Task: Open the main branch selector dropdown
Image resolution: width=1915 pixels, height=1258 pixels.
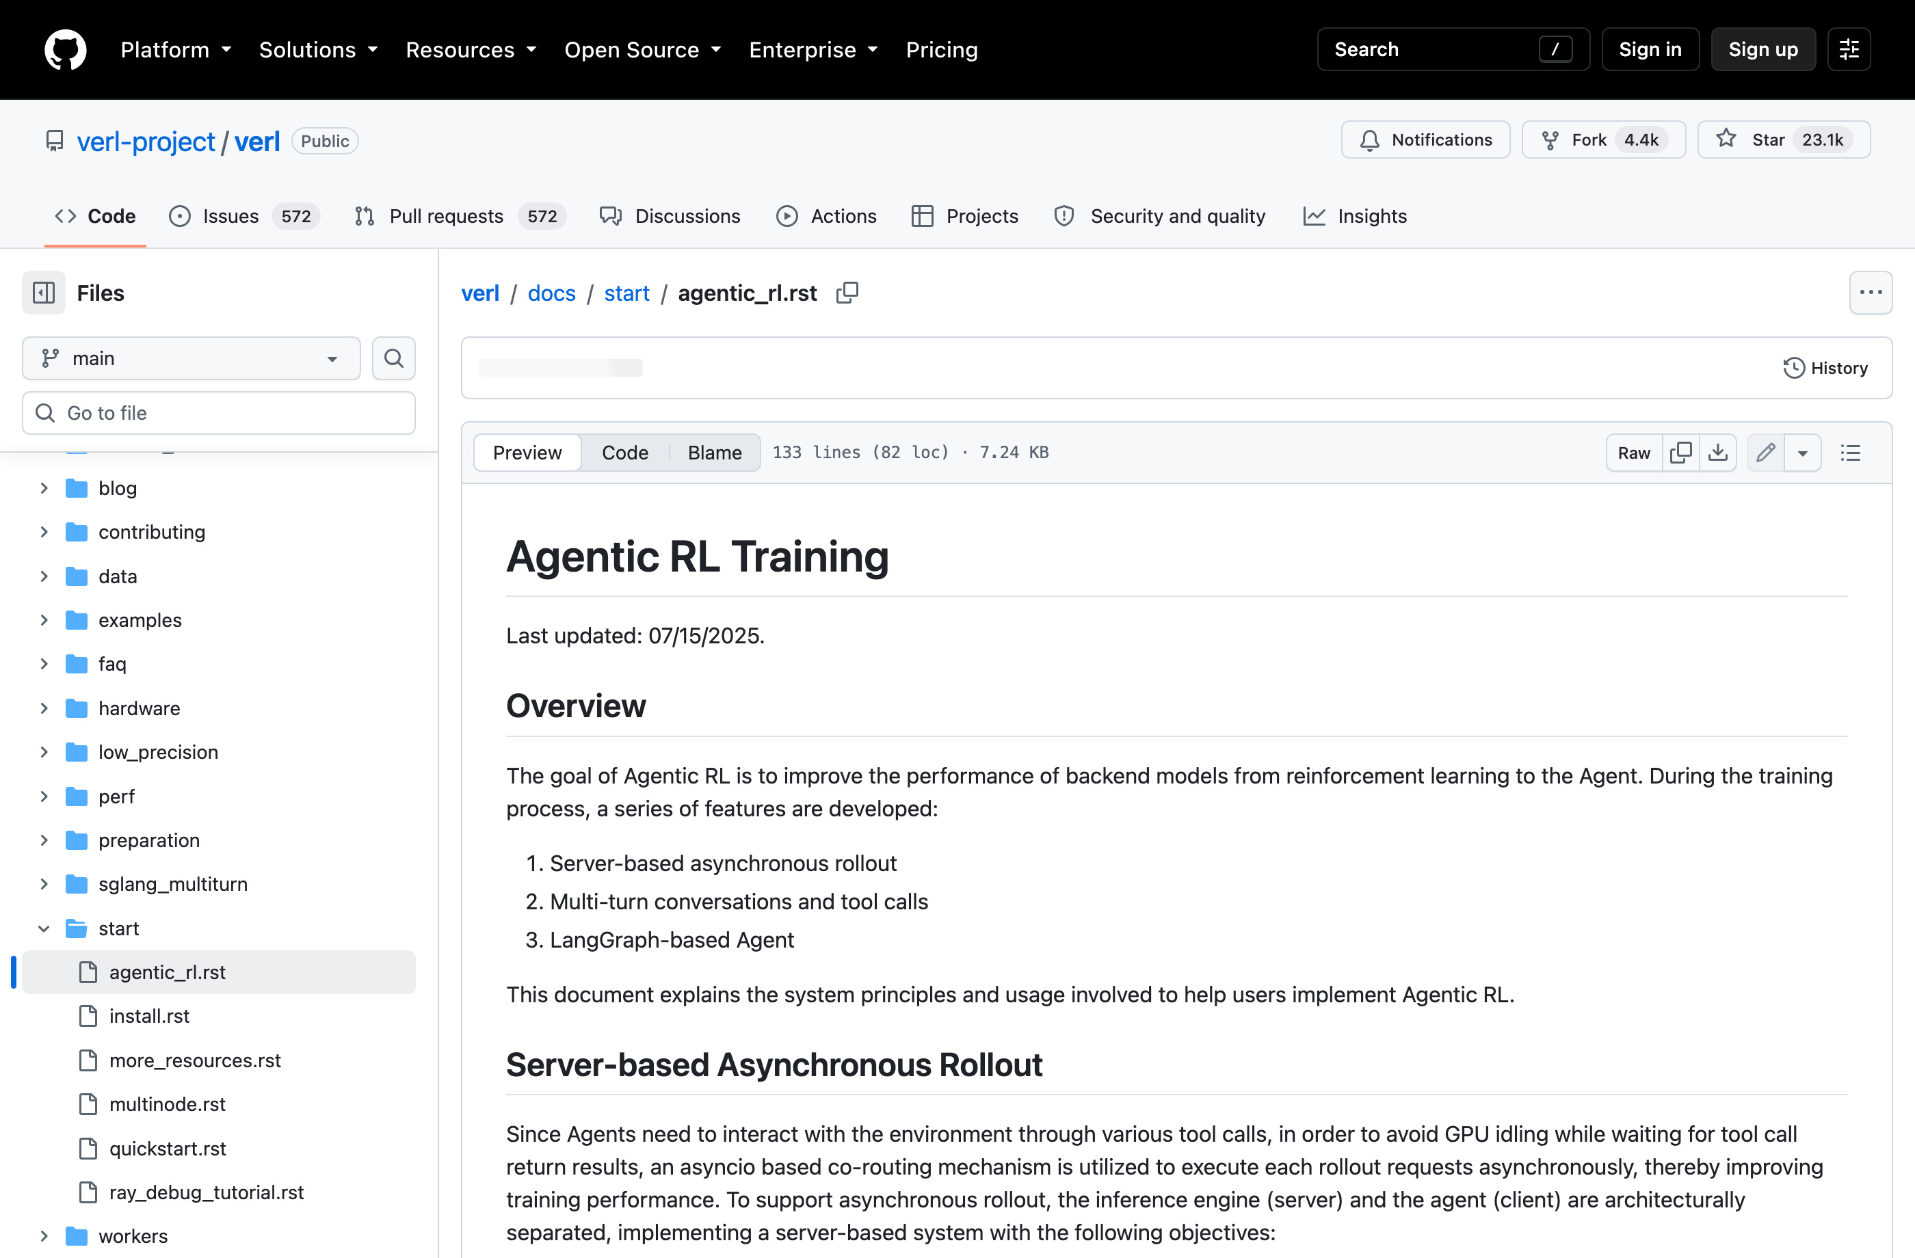Action: [191, 358]
